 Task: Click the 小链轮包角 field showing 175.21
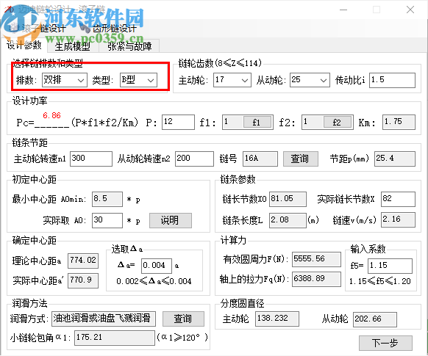click(115, 338)
